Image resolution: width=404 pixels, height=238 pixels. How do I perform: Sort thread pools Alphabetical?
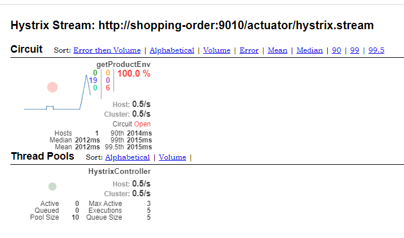pyautogui.click(x=128, y=157)
